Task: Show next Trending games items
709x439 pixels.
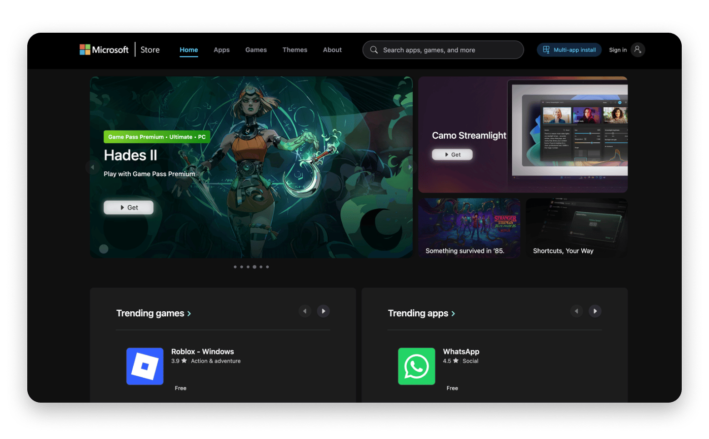Action: pos(324,311)
